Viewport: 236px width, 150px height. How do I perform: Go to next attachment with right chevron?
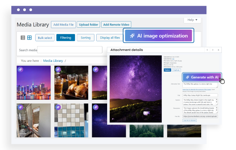point(213,50)
